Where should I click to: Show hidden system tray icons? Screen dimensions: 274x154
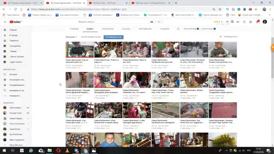pos(226,151)
